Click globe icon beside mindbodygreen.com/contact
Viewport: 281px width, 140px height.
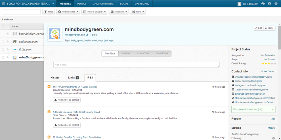[233, 98]
